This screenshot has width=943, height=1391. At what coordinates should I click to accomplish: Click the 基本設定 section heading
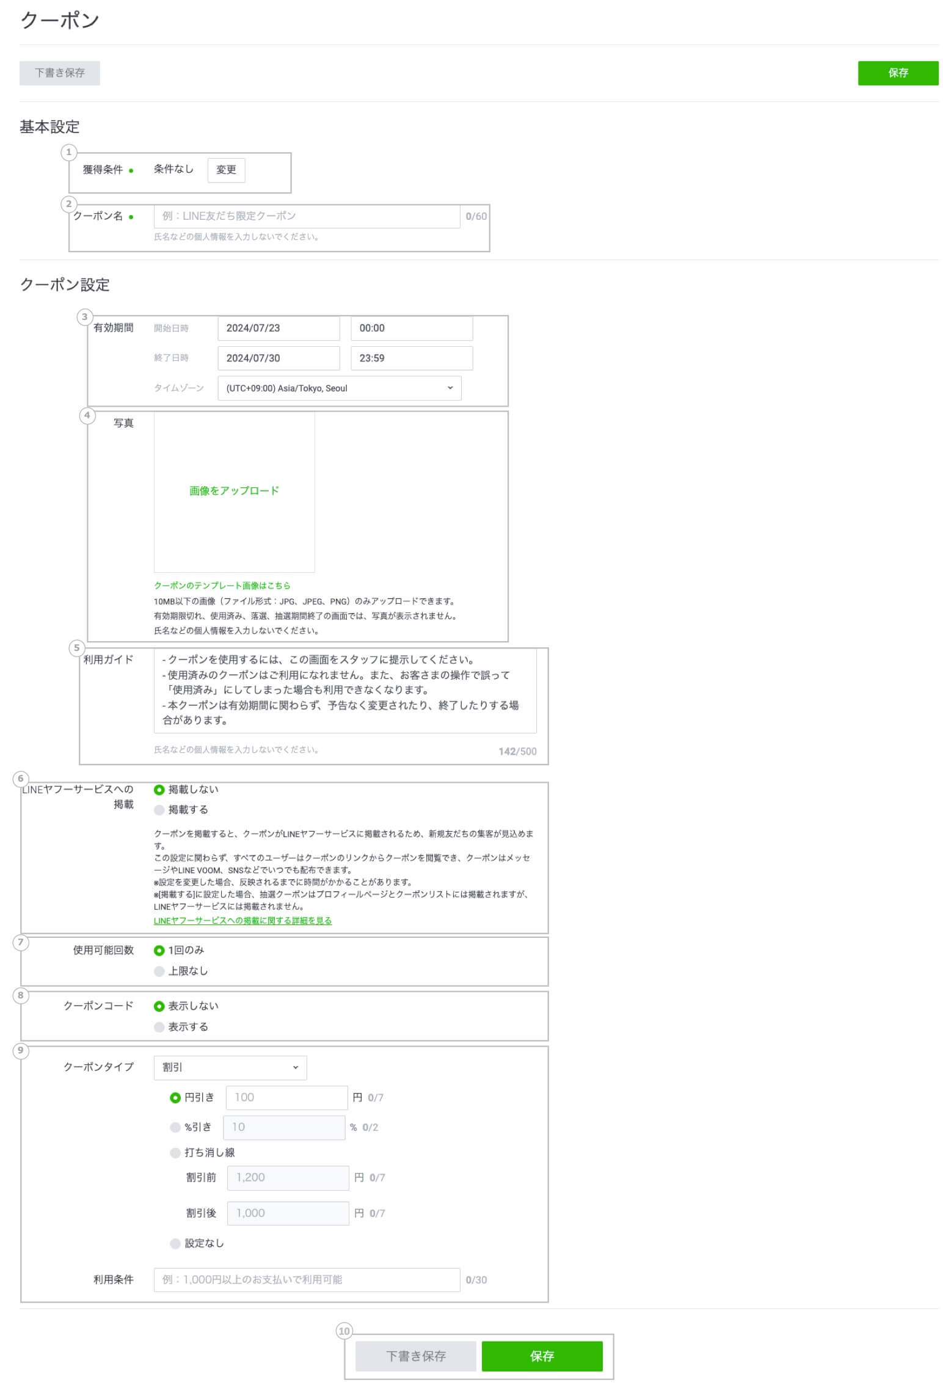click(49, 127)
